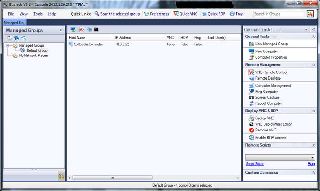The width and height of the screenshot is (320, 191).
Task: Click the Default Group tag icon
Action: (x=23, y=50)
